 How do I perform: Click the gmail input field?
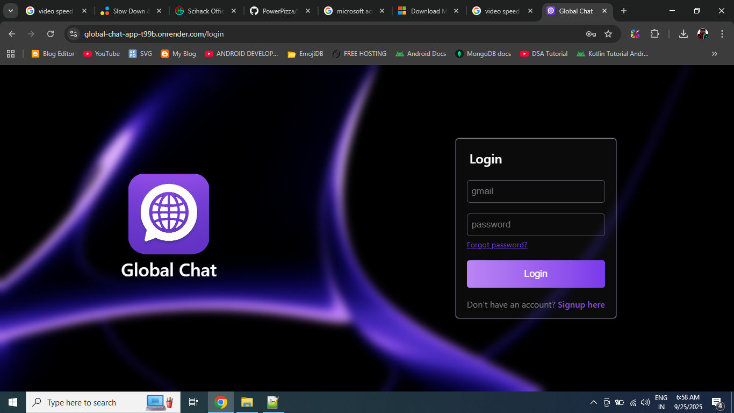(x=536, y=191)
